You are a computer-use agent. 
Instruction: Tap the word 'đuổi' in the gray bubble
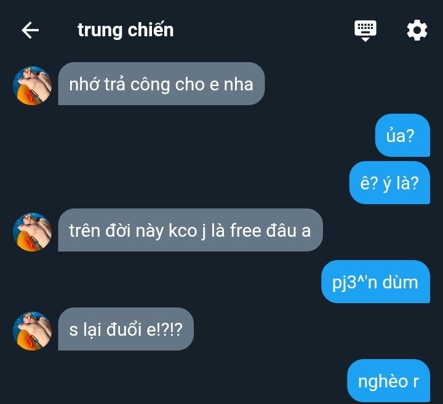click(x=124, y=329)
